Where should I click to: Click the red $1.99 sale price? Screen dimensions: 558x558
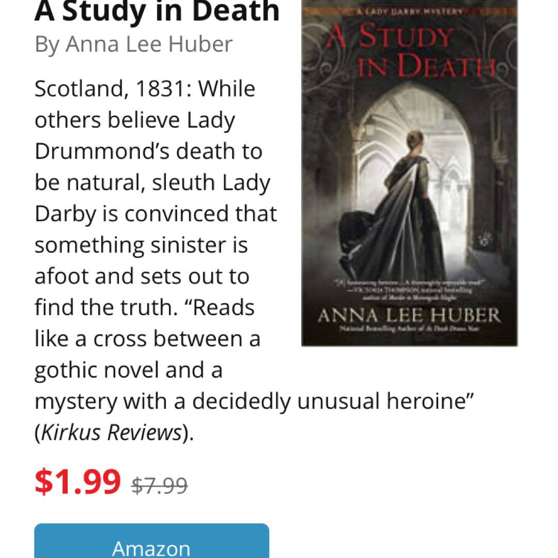[x=78, y=481]
